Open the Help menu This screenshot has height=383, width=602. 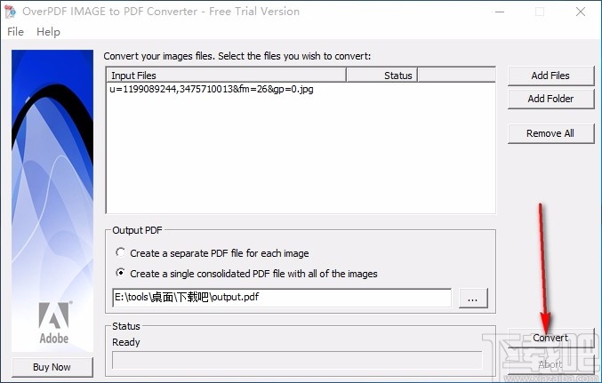point(48,31)
